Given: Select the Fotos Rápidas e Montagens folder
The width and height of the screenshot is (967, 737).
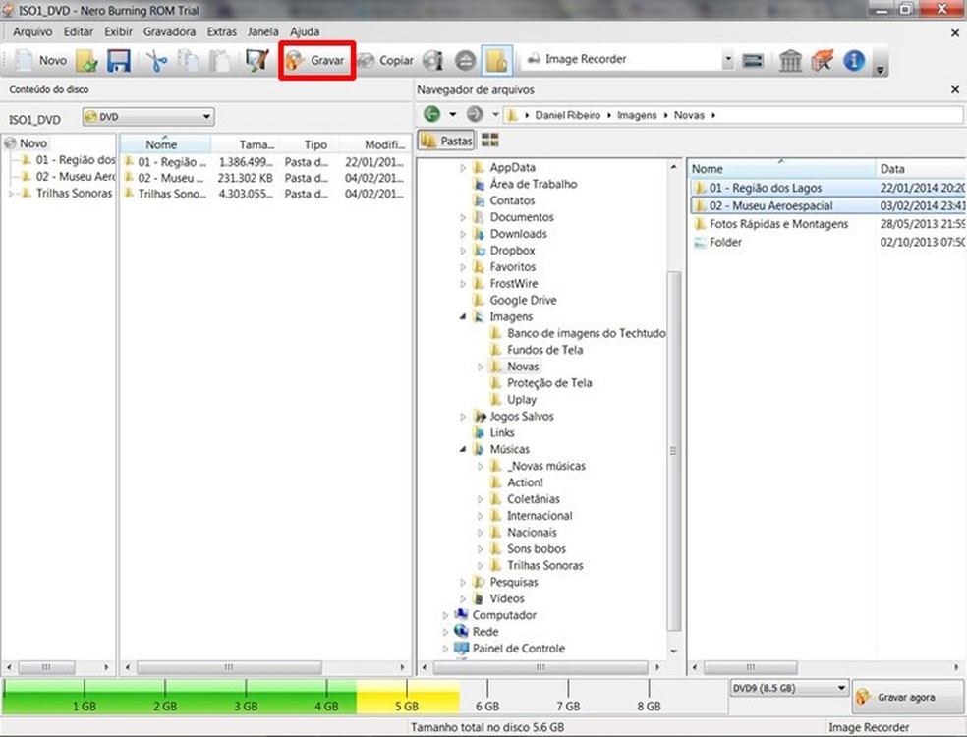Looking at the screenshot, I should point(778,224).
